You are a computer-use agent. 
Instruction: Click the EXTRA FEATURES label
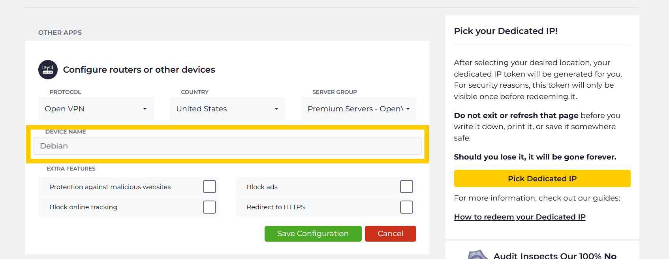[71, 169]
